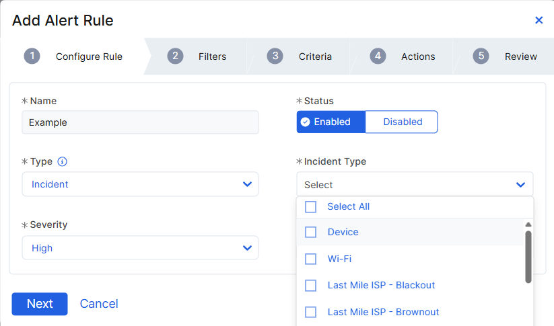The image size is (554, 326).
Task: Click step 2 circle icon for Filters
Action: coord(175,56)
